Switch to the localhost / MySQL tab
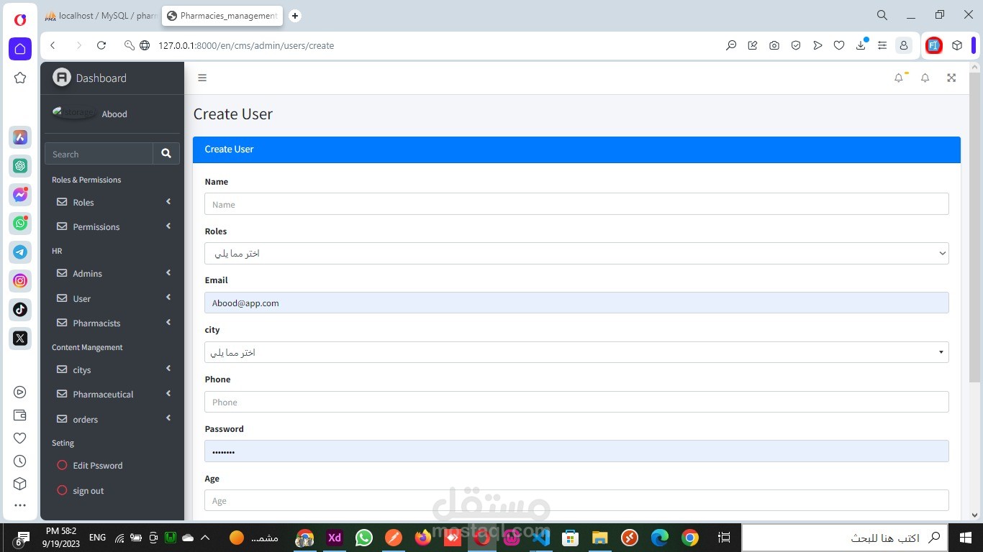Image resolution: width=983 pixels, height=552 pixels. coord(100,16)
